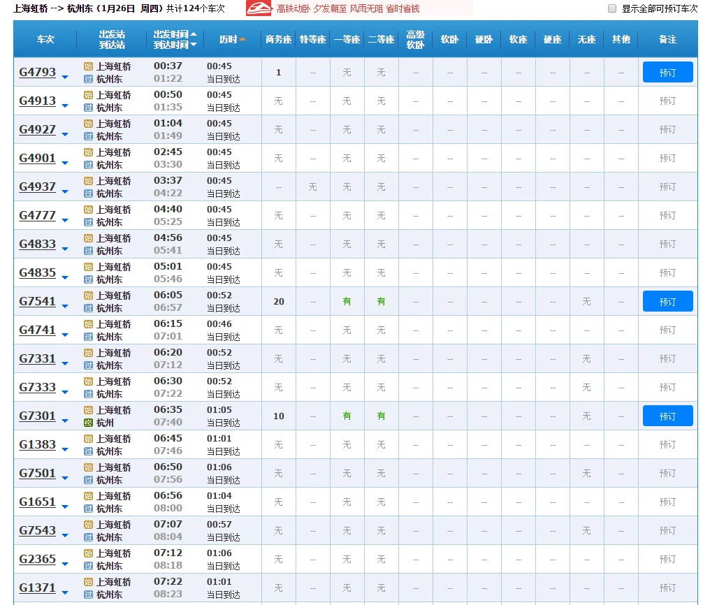Expand stop details arrow for train G4793

click(x=65, y=77)
